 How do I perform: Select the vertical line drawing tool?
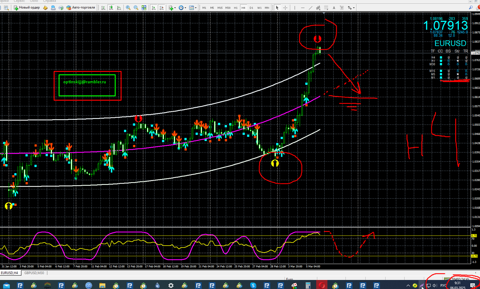(295, 8)
